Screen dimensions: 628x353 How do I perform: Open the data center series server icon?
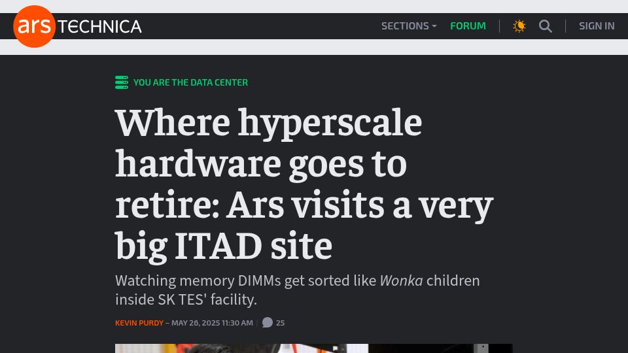[x=122, y=82]
